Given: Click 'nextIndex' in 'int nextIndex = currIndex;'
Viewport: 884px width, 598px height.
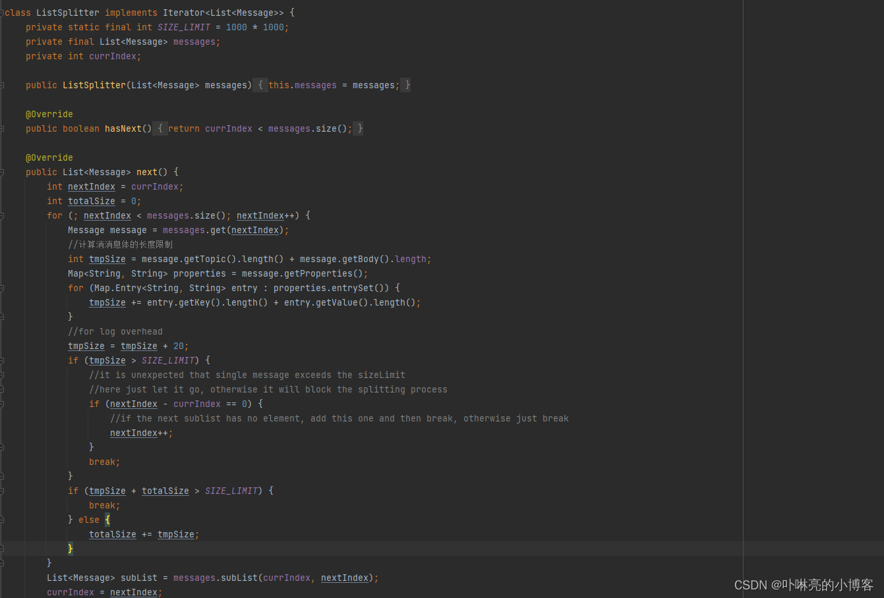Looking at the screenshot, I should point(92,186).
